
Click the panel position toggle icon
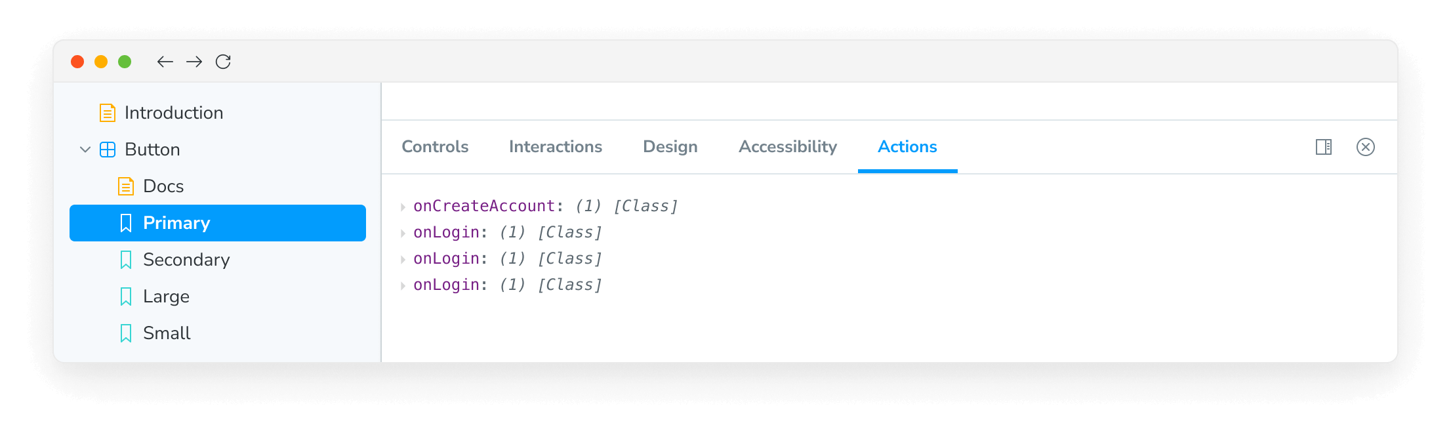(x=1323, y=147)
